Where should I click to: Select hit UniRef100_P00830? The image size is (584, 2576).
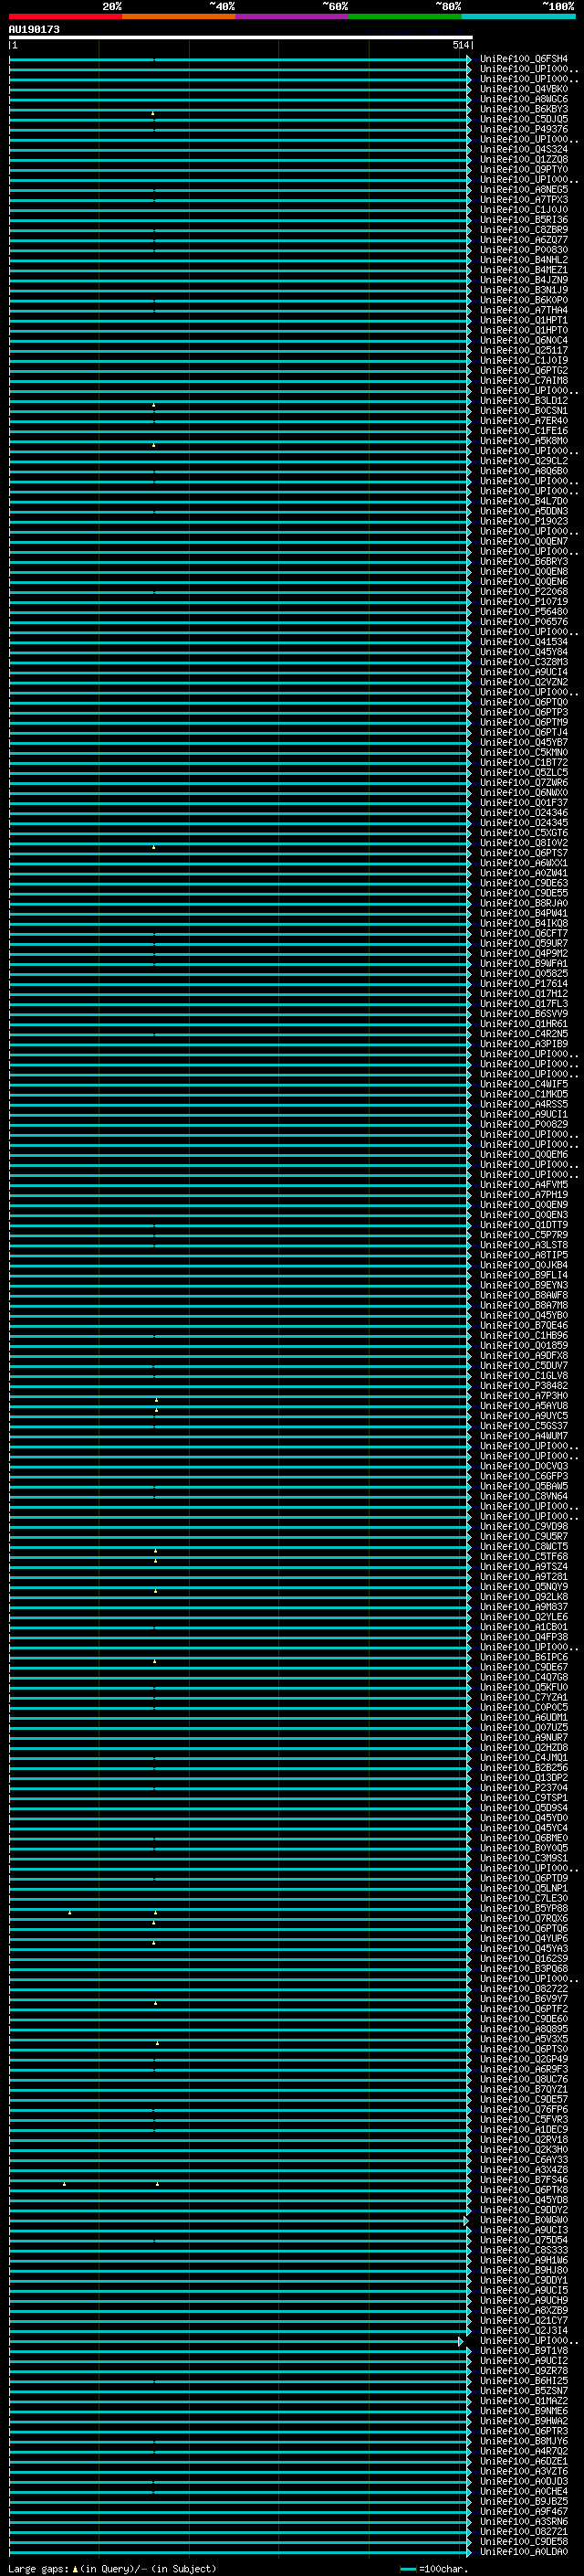click(524, 250)
